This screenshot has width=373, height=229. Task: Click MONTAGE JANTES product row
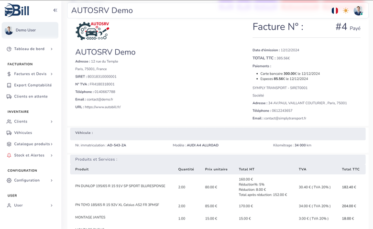point(218,218)
